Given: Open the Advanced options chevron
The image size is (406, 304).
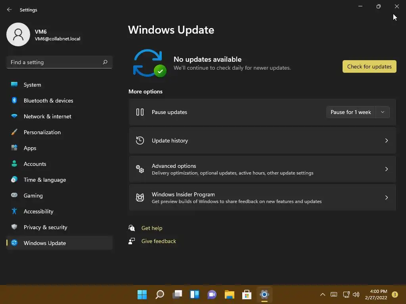Looking at the screenshot, I should (x=386, y=169).
